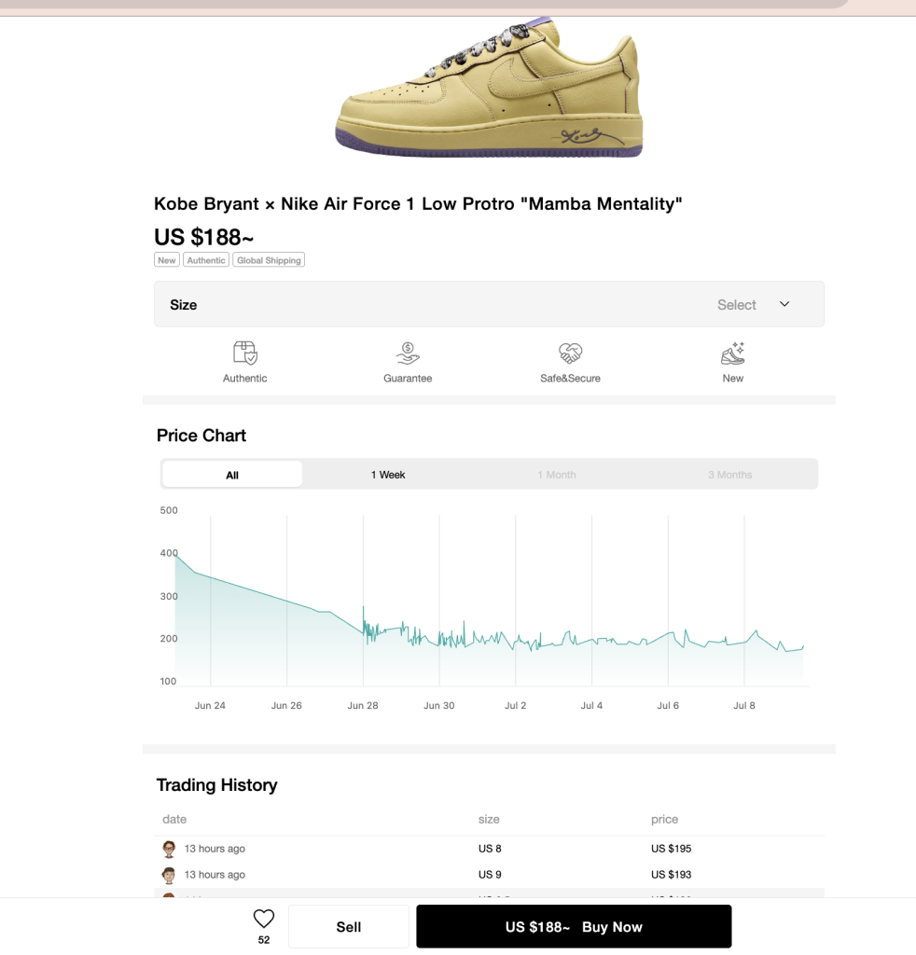Click the Safe&Secure handshake heart icon
916x955 pixels.
(x=570, y=353)
